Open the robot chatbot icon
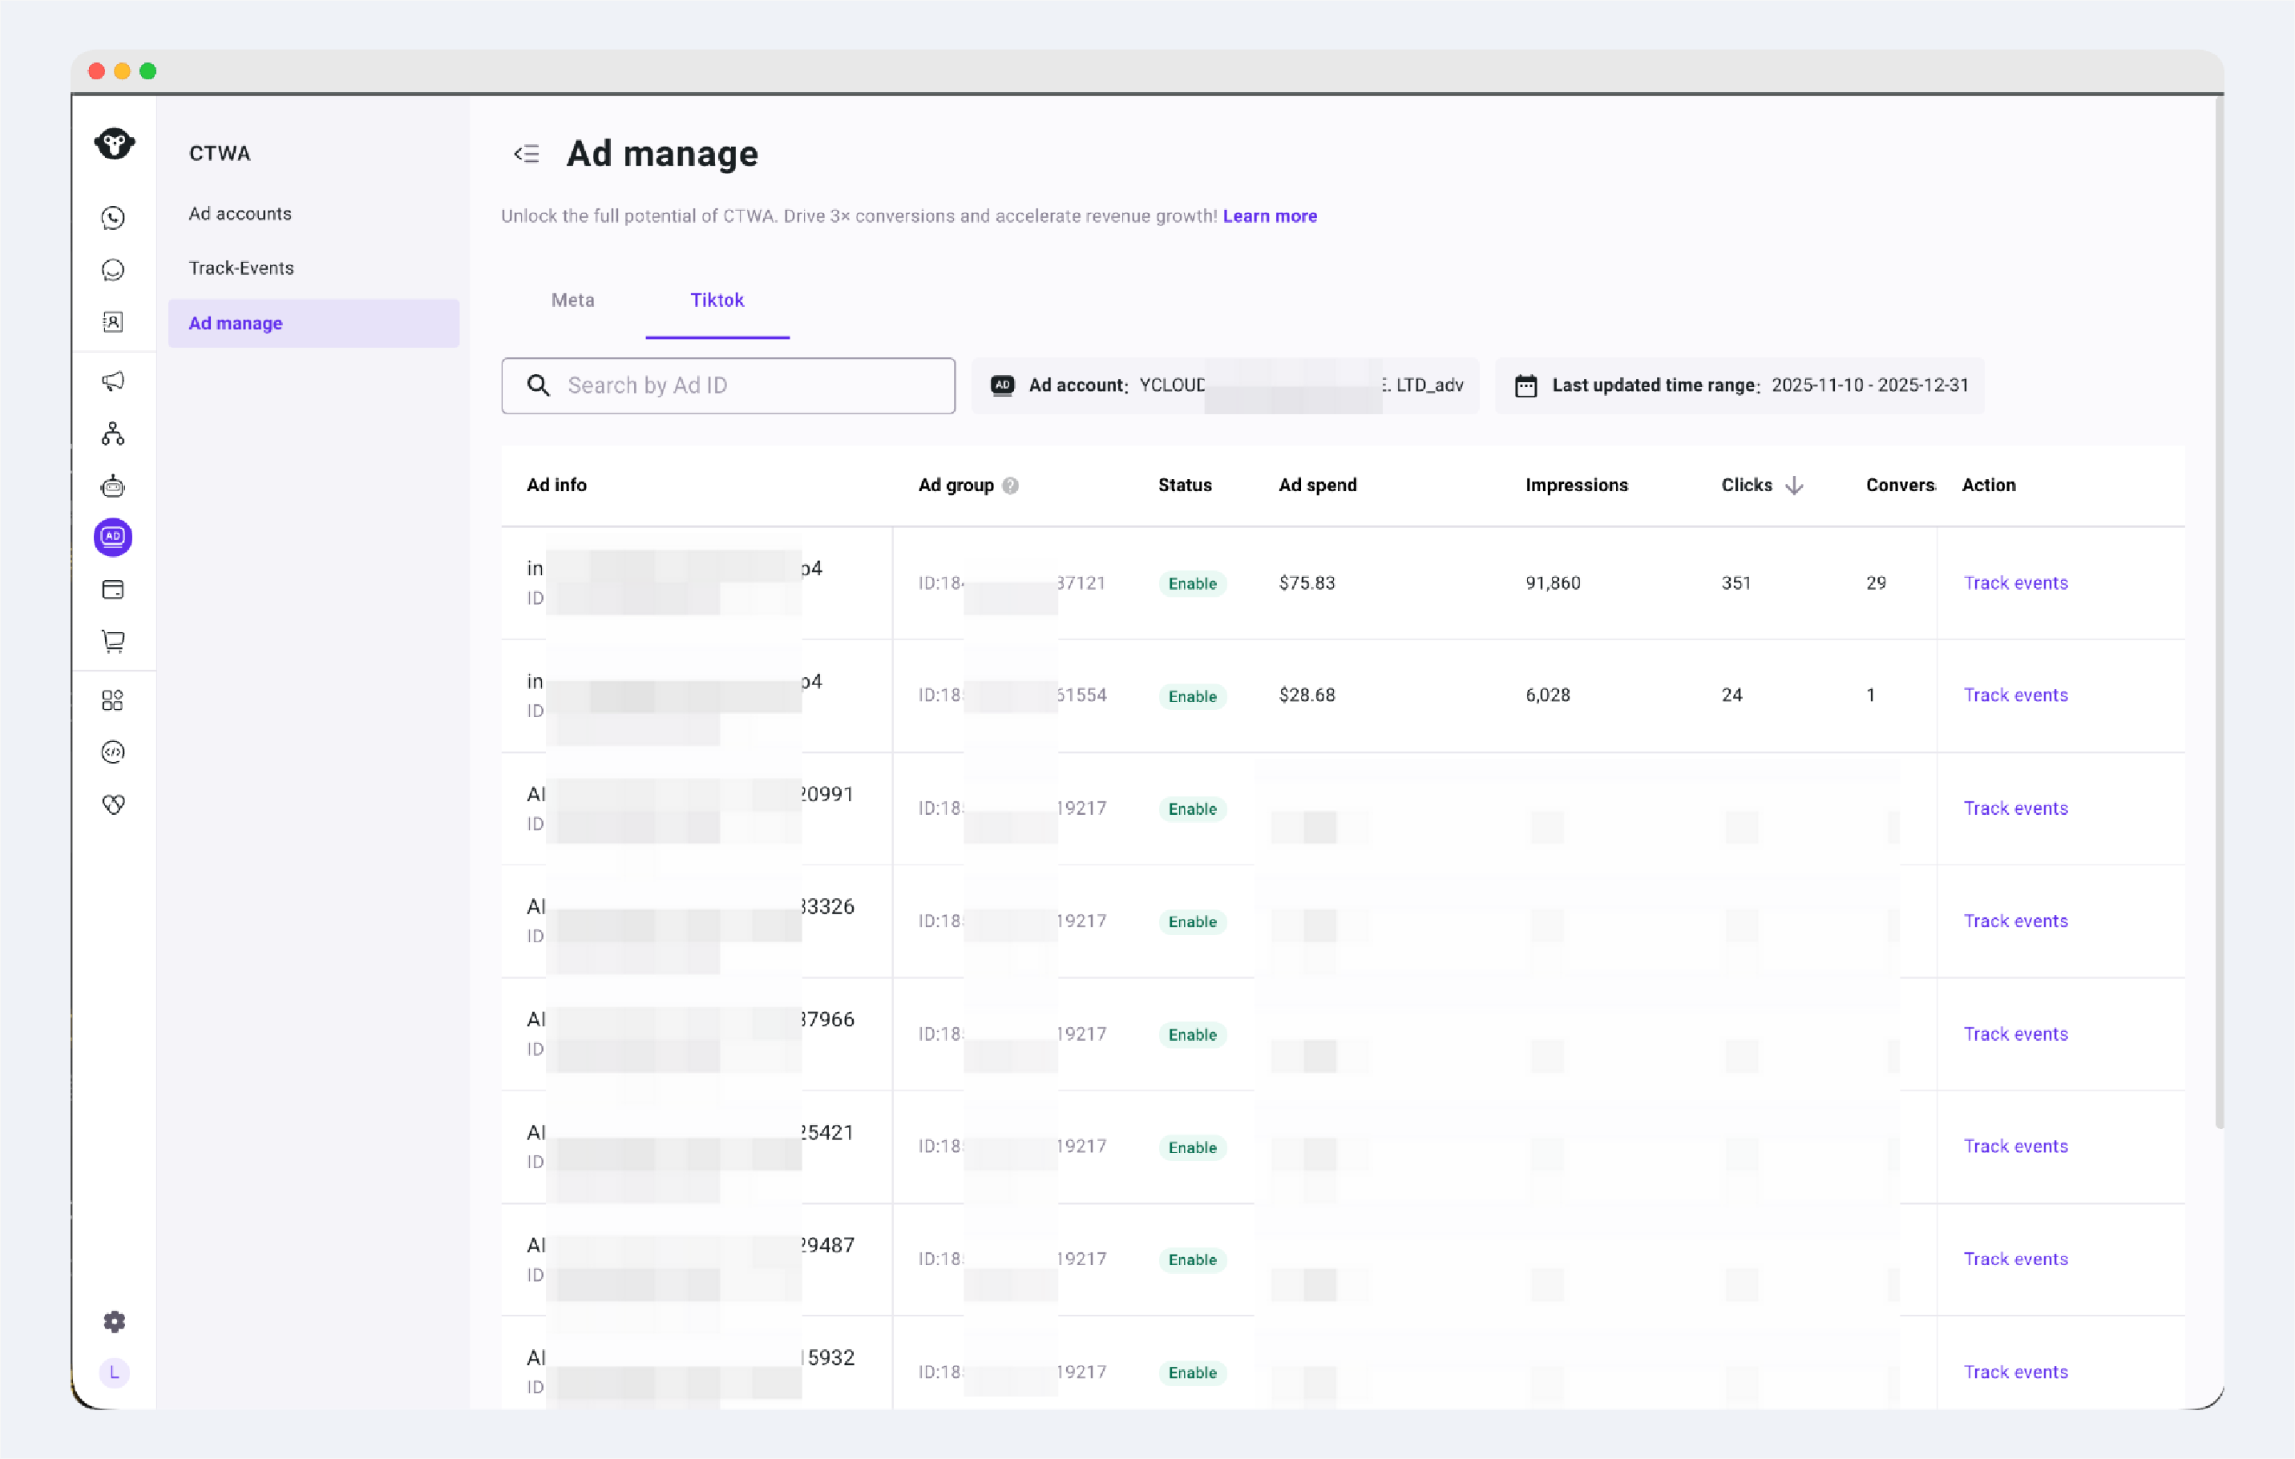Screen dimensions: 2295x1459 [x=112, y=486]
